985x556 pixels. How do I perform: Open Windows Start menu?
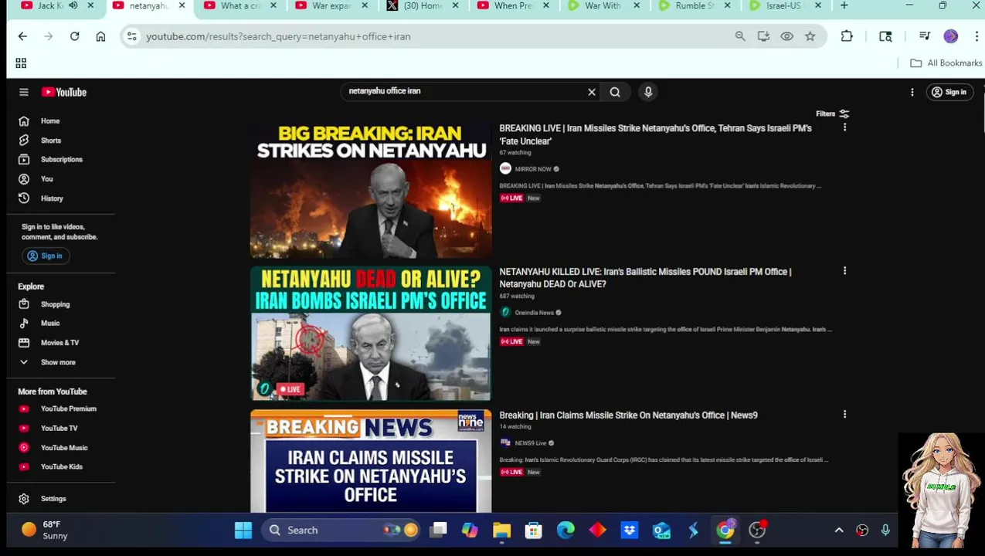243,531
